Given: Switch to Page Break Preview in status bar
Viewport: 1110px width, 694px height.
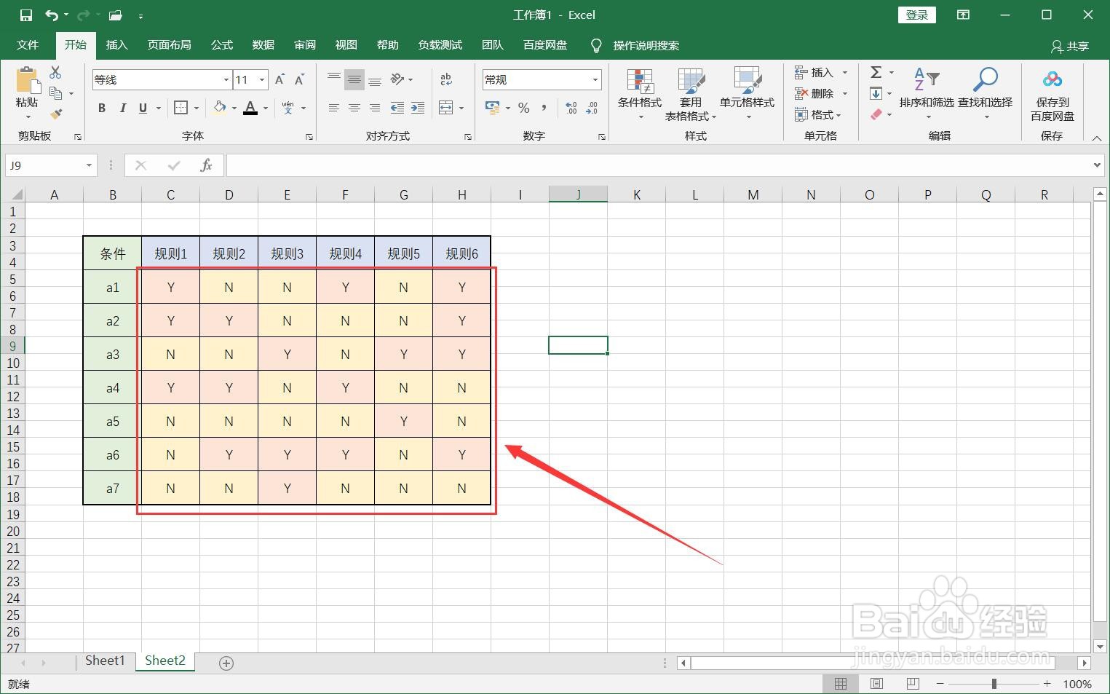Looking at the screenshot, I should pyautogui.click(x=913, y=684).
